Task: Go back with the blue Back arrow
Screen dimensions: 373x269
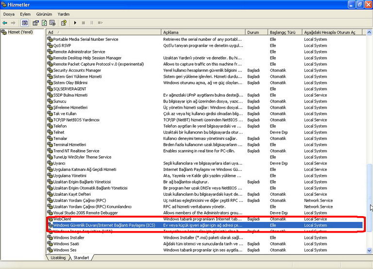Action: pos(5,23)
